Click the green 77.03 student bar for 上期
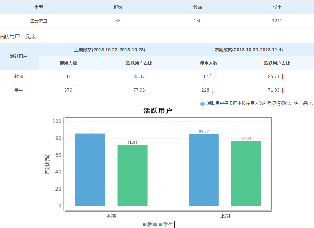This screenshot has width=314, height=228. point(246,173)
